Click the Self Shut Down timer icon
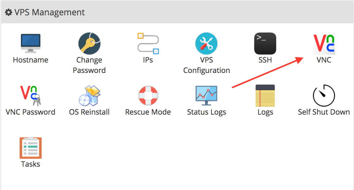The width and height of the screenshot is (354, 190). (x=324, y=96)
